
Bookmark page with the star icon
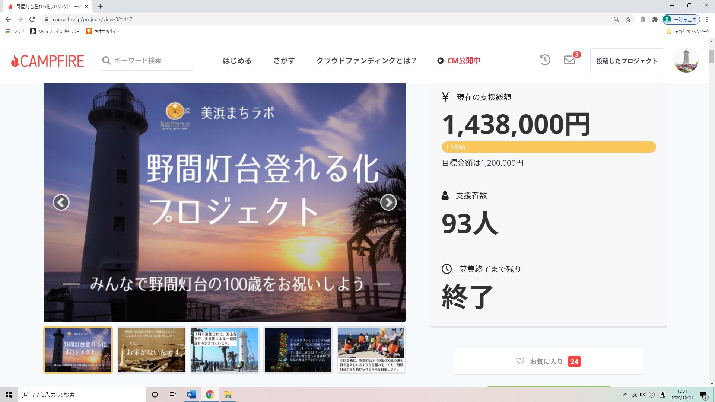(628, 19)
